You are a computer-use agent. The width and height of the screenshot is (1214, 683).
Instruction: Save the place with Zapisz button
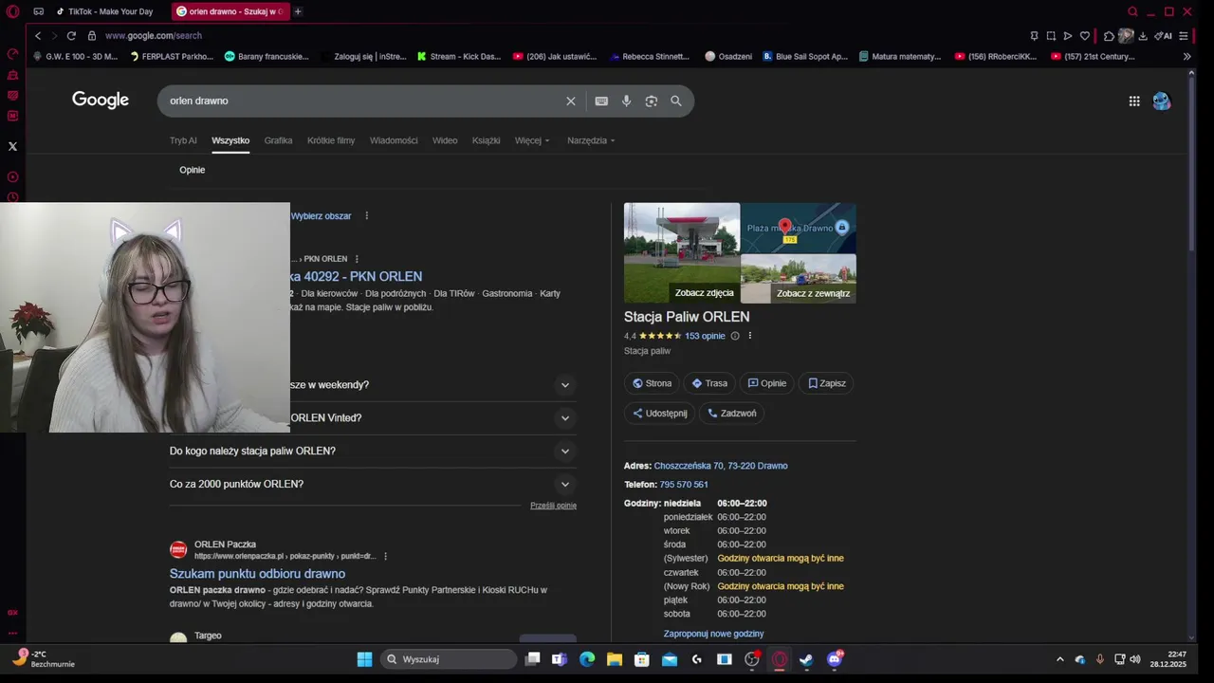pos(826,383)
